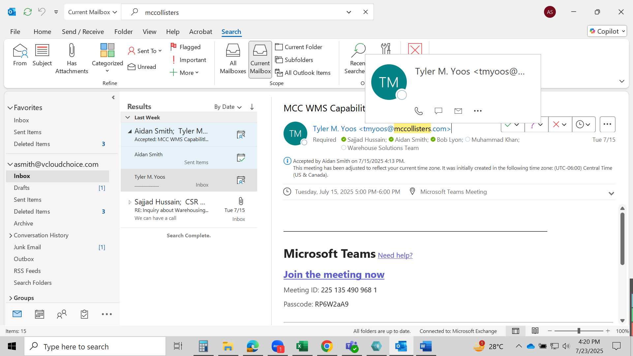633x356 pixels.
Task: Include Subfolders in search scope
Action: (294, 60)
